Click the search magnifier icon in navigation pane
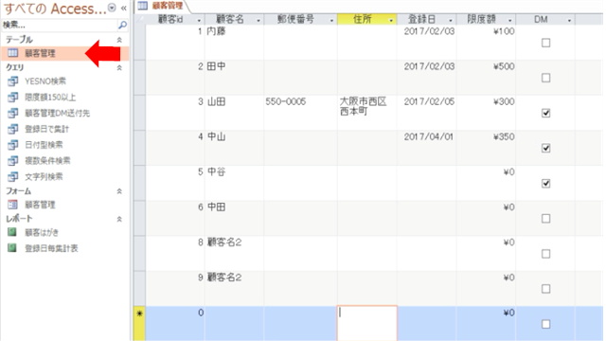Viewport: 606px width, 341px height. click(x=122, y=26)
